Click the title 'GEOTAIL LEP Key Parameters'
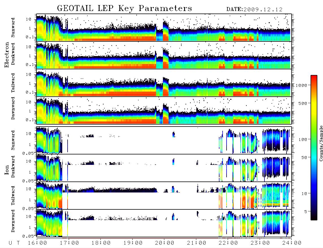Image resolution: width=323 pixels, height=248 pixels. pos(124,8)
